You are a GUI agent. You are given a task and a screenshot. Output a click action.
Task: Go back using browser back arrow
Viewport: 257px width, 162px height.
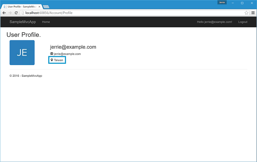(x=4, y=13)
